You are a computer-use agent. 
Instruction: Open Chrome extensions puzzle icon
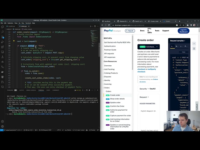pyautogui.click(x=187, y=25)
